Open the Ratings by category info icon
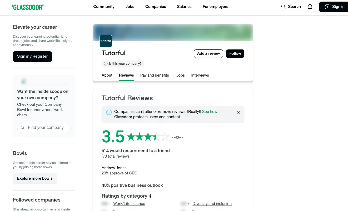Image resolution: width=348 pixels, height=211 pixels. pyautogui.click(x=151, y=196)
